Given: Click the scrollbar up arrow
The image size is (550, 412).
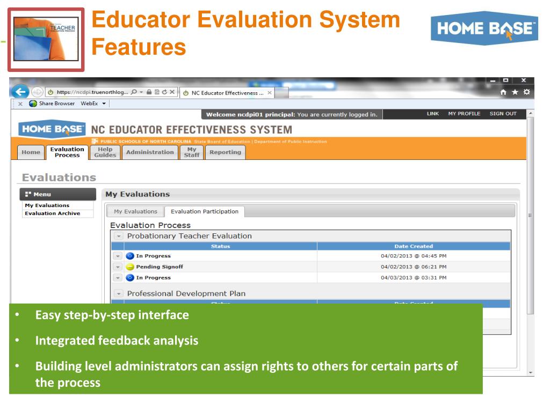Looking at the screenshot, I should (530, 114).
